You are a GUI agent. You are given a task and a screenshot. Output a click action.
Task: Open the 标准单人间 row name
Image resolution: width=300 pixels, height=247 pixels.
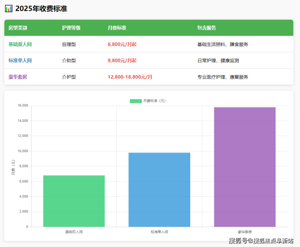tap(20, 60)
